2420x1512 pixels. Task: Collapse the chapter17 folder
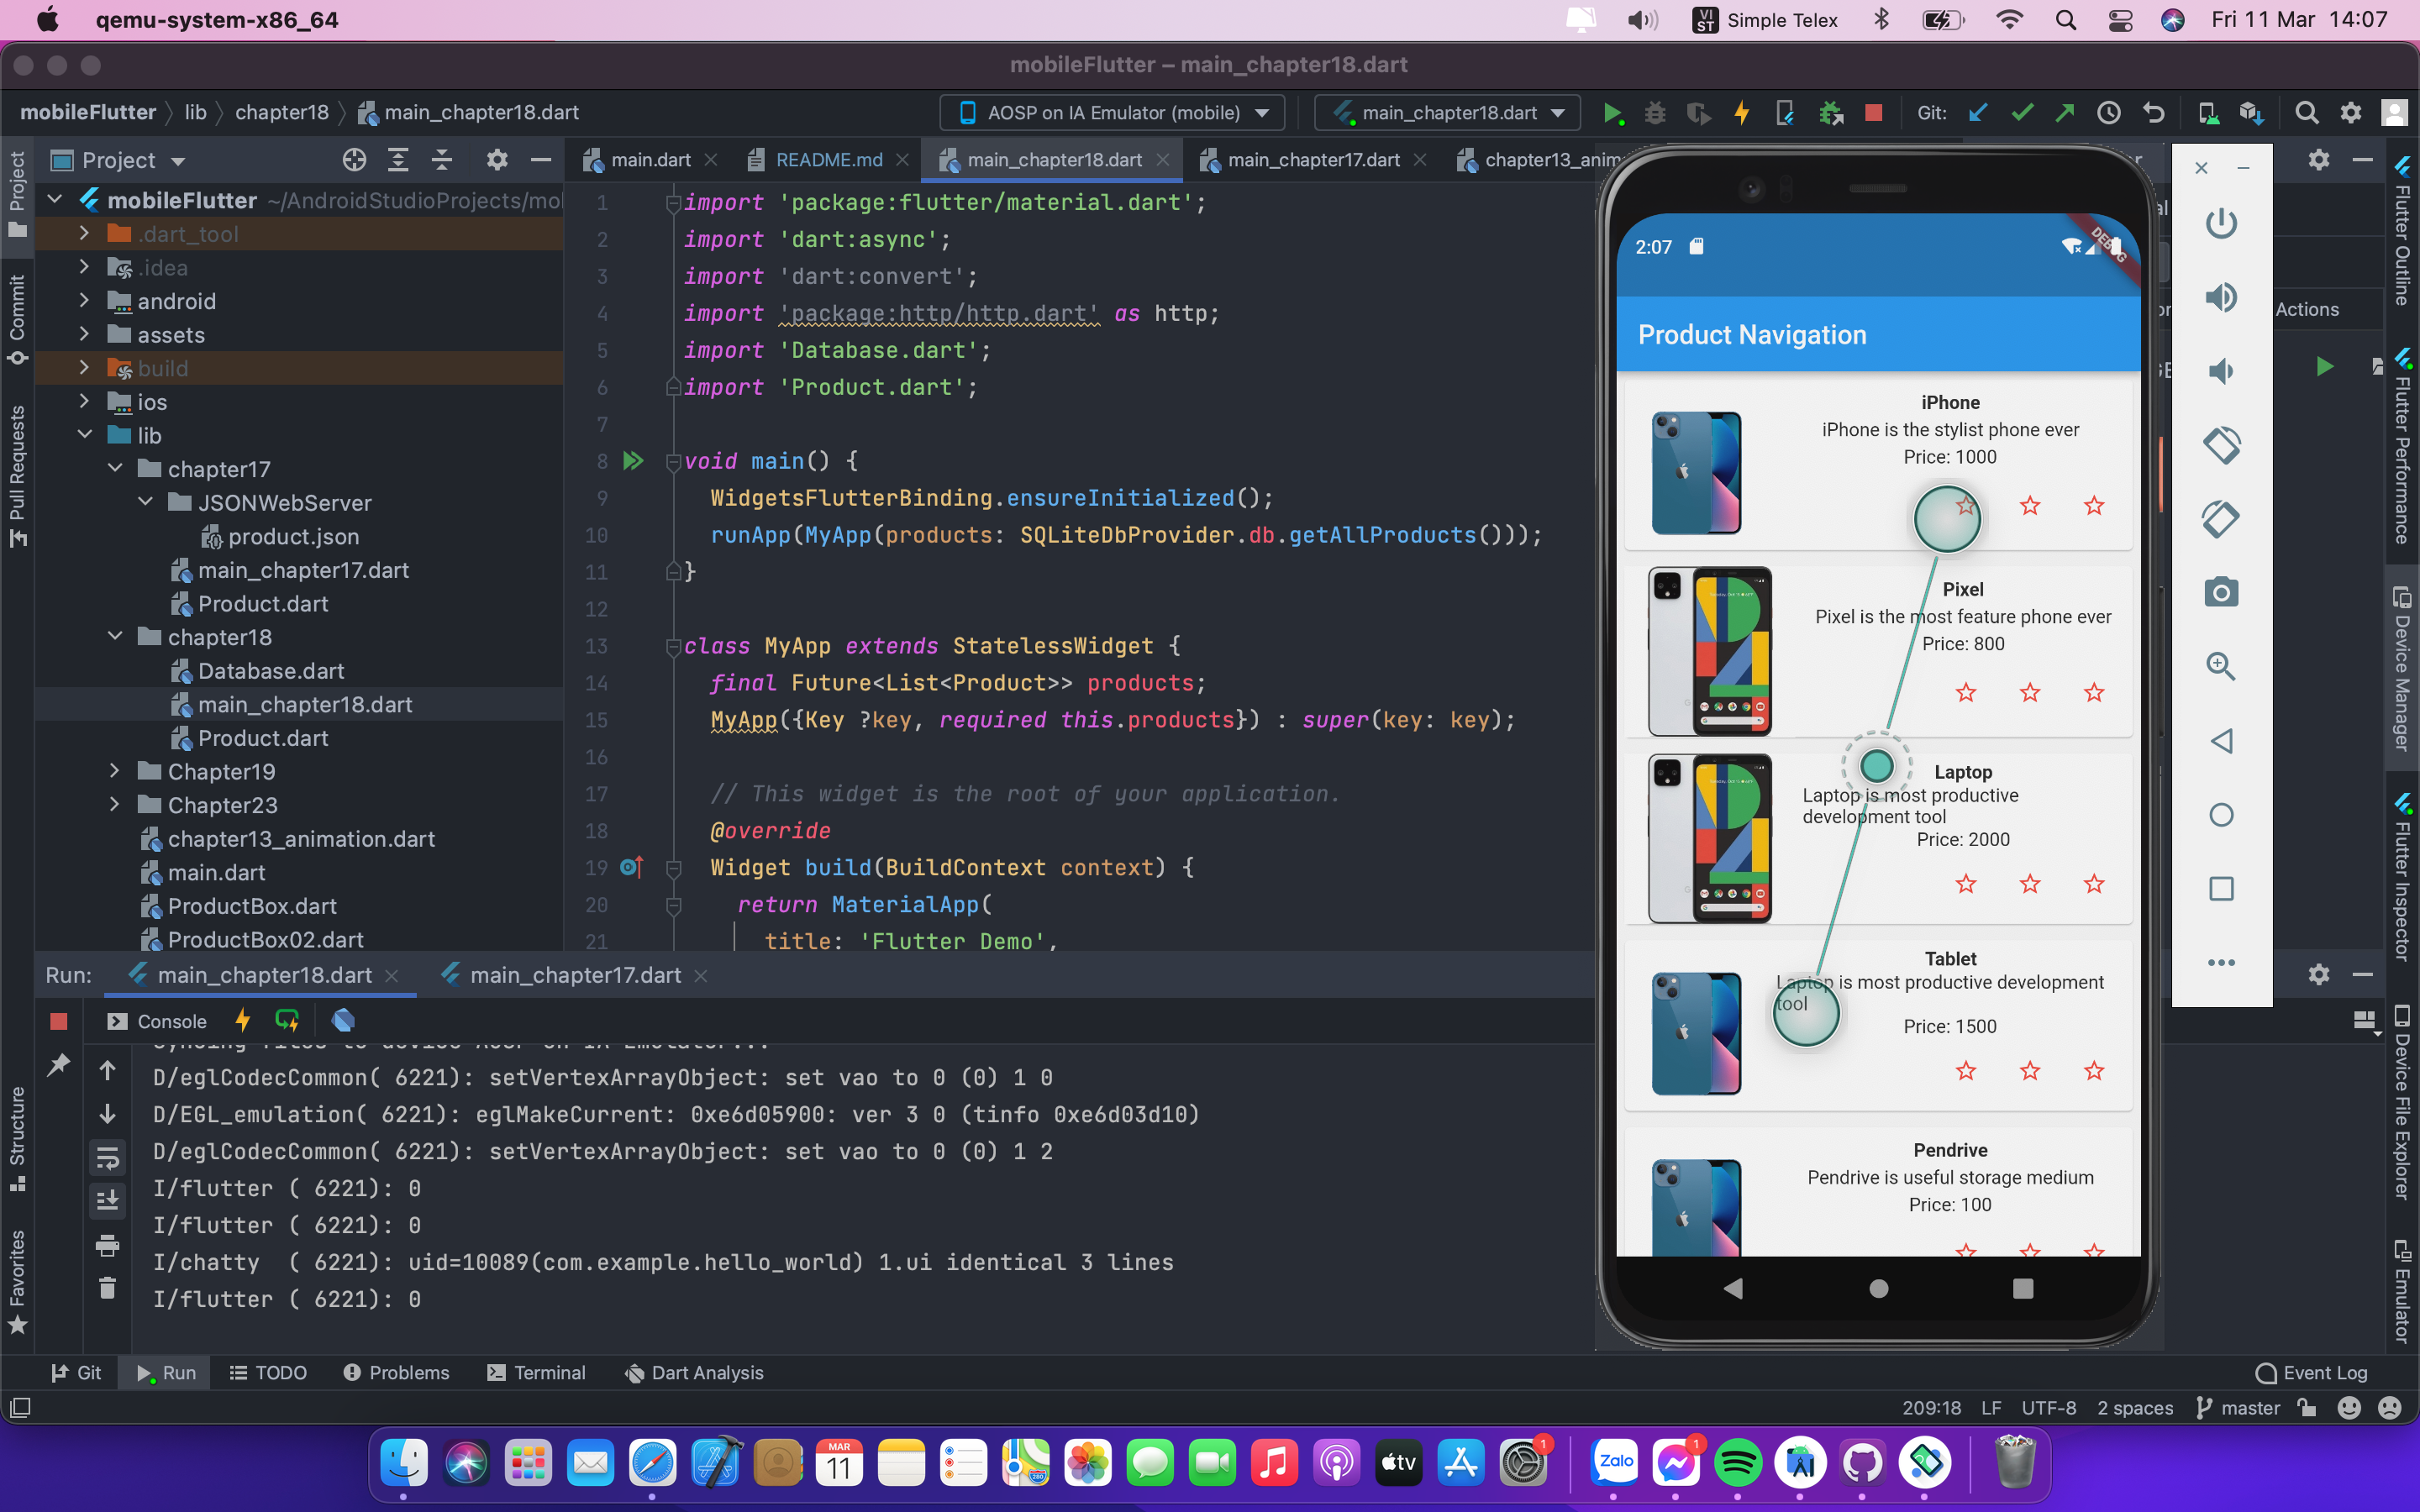[x=116, y=468]
